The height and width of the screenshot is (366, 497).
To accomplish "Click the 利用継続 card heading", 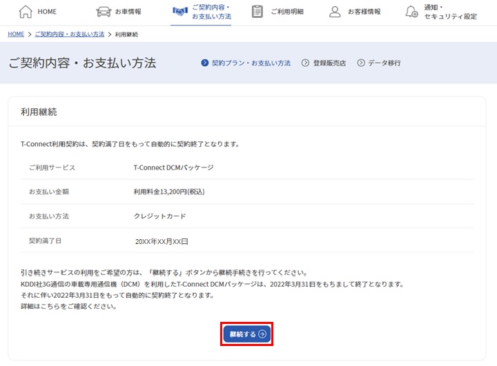I will coord(39,112).
